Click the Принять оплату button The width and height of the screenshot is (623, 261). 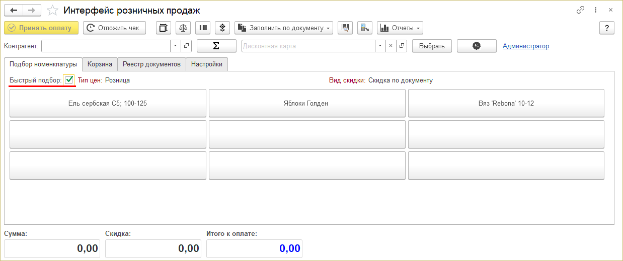41,28
